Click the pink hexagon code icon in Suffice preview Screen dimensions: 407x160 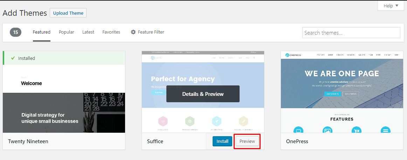click(x=163, y=121)
